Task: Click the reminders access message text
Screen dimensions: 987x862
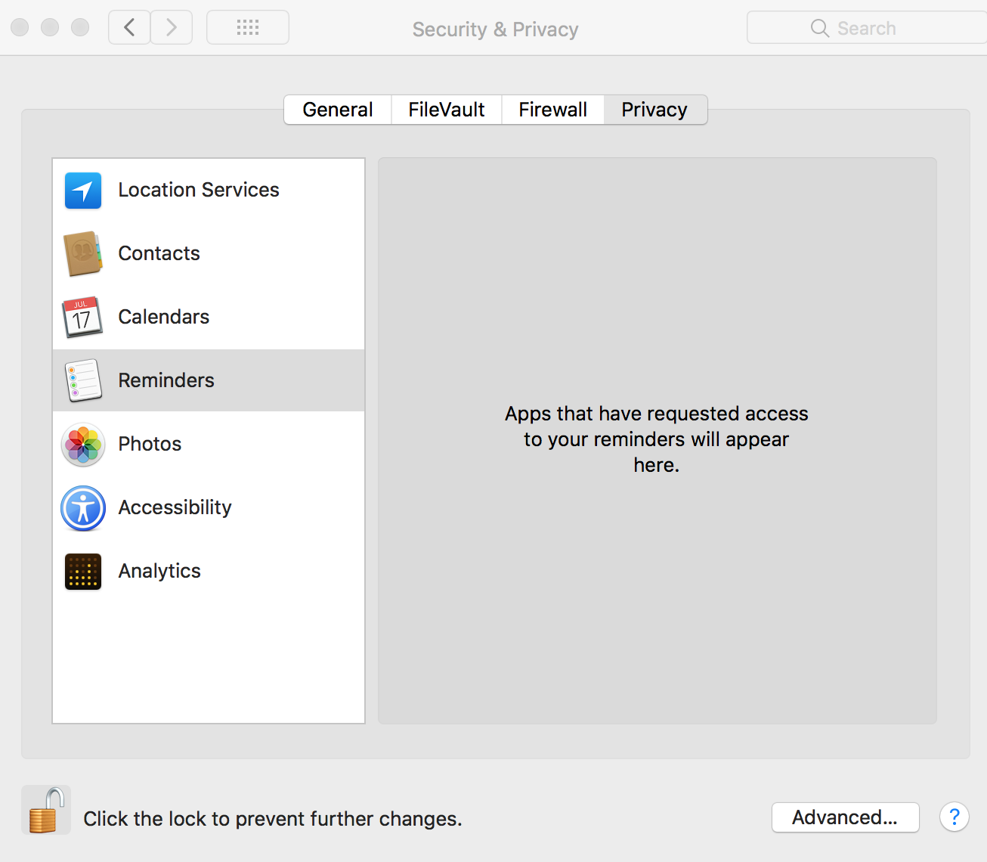Action: click(657, 439)
